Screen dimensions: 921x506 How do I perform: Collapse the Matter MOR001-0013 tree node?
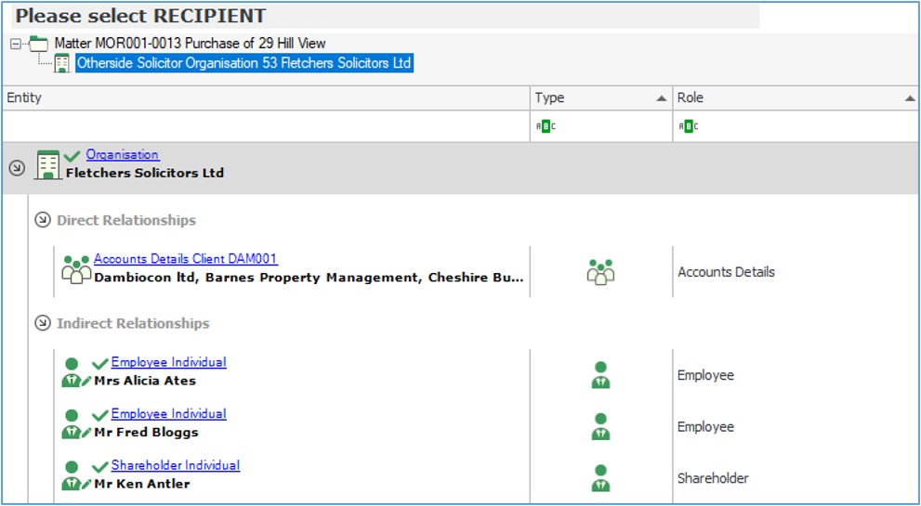click(16, 44)
